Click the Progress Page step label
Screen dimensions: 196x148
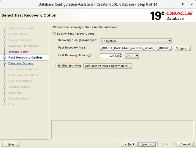tap(18, 98)
